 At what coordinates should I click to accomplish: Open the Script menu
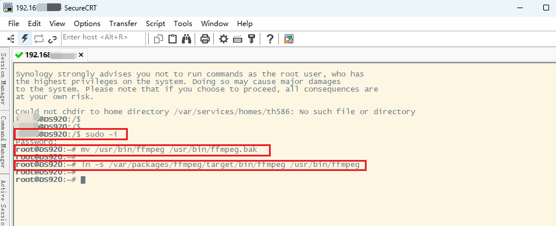(155, 24)
